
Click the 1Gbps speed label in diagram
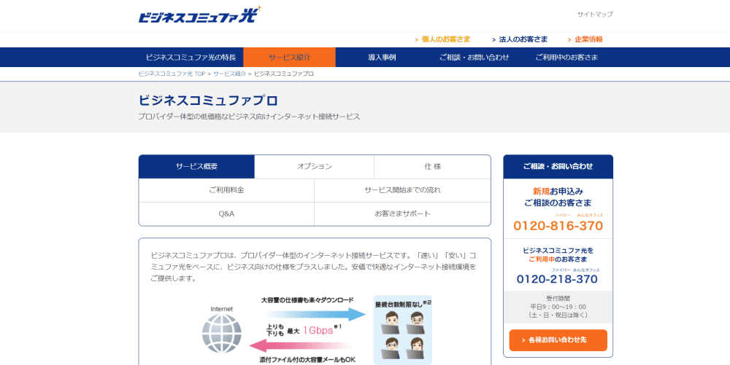point(318,330)
